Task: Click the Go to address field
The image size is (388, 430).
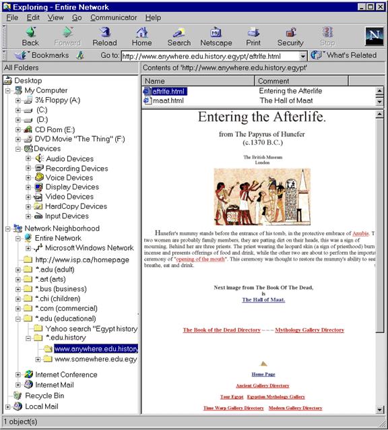Action: [210, 56]
